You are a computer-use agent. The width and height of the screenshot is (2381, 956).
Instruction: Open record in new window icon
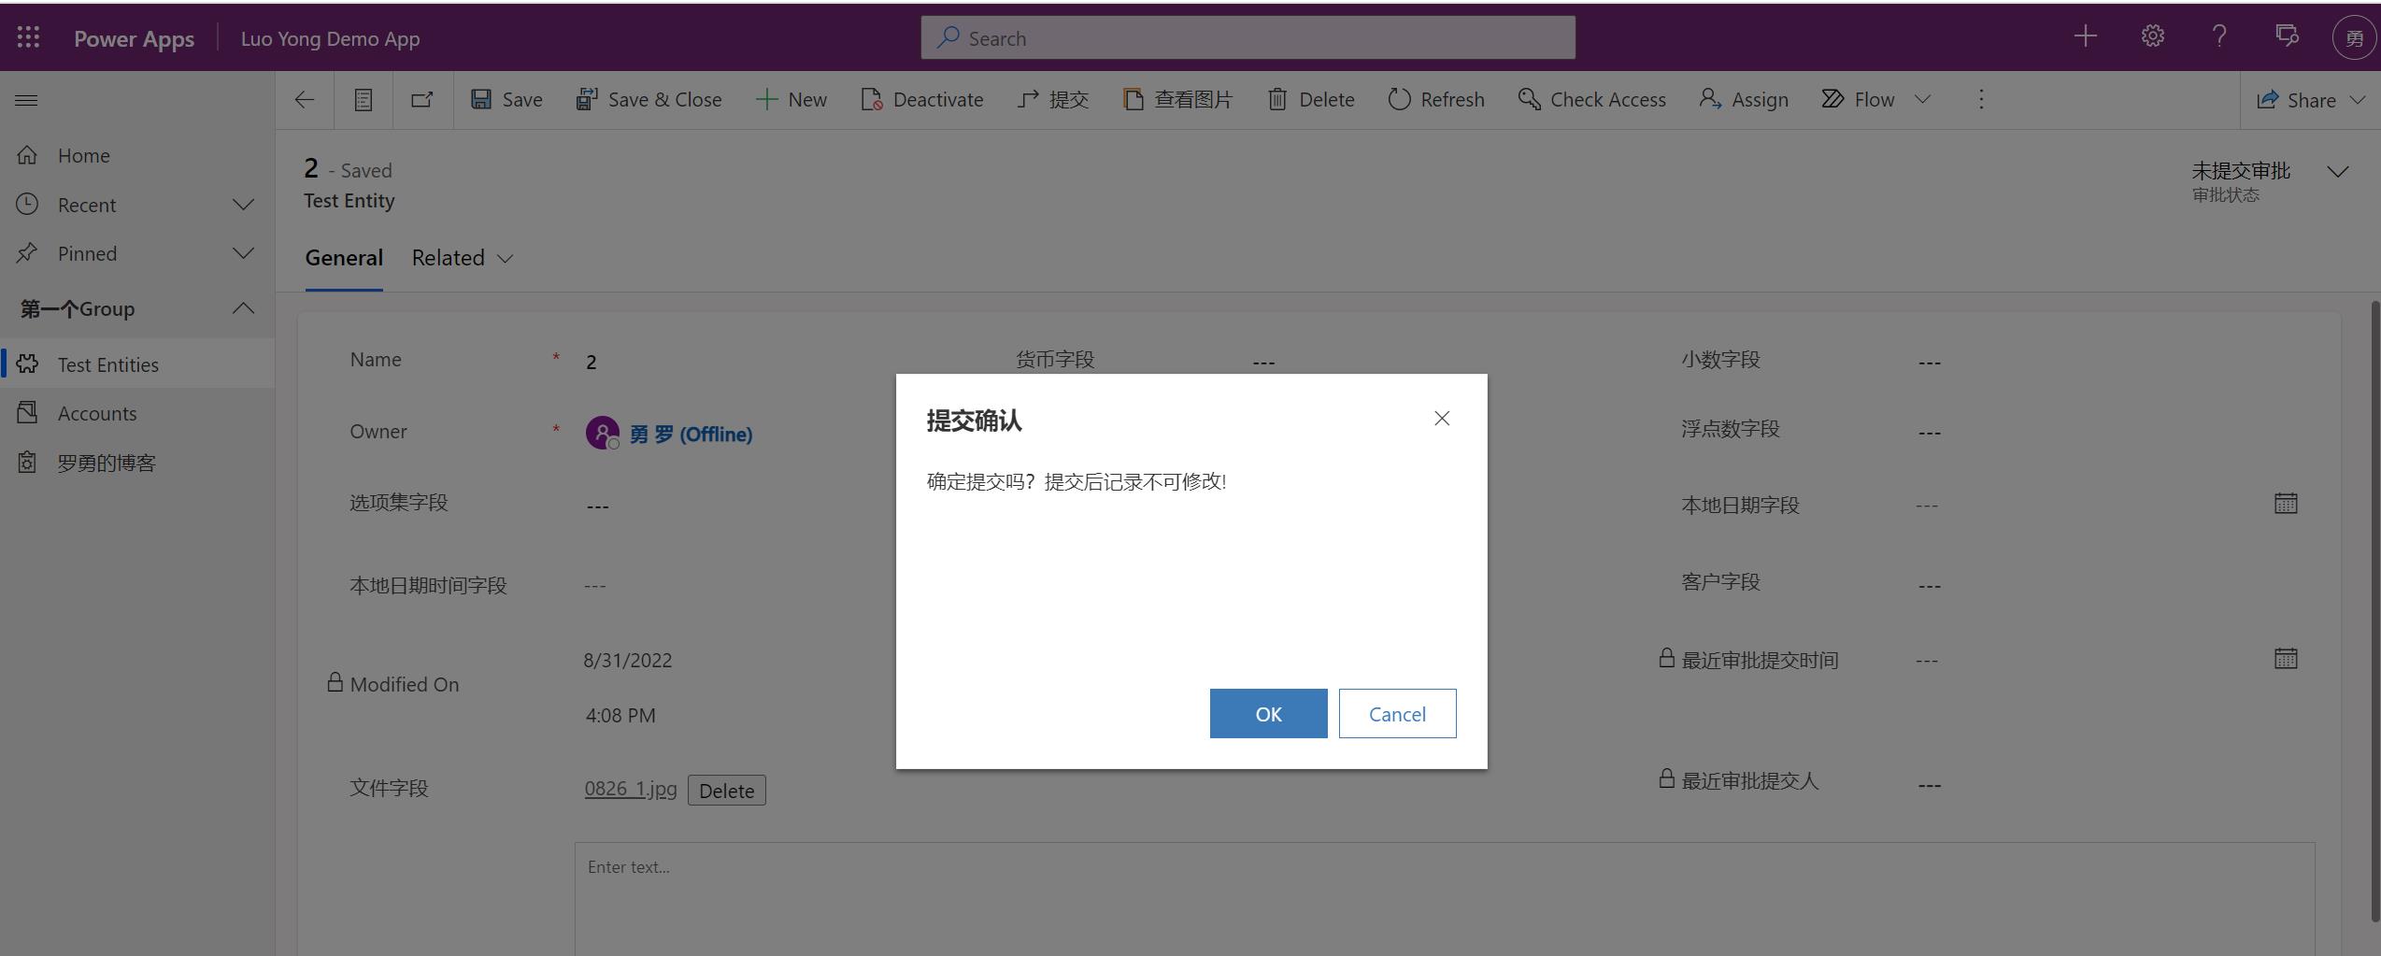[x=422, y=100]
